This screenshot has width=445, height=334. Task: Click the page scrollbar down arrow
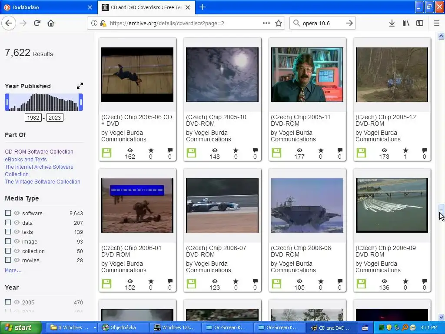442,317
